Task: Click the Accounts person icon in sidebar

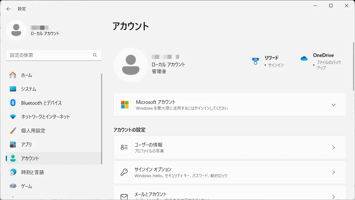Action: [13, 158]
